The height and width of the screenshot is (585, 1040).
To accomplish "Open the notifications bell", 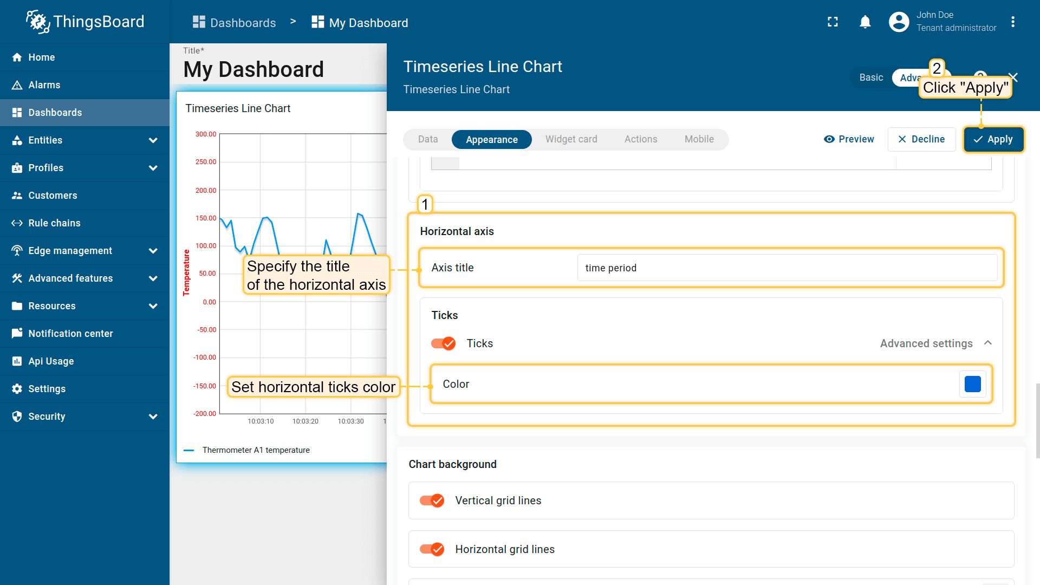I will coord(865,22).
